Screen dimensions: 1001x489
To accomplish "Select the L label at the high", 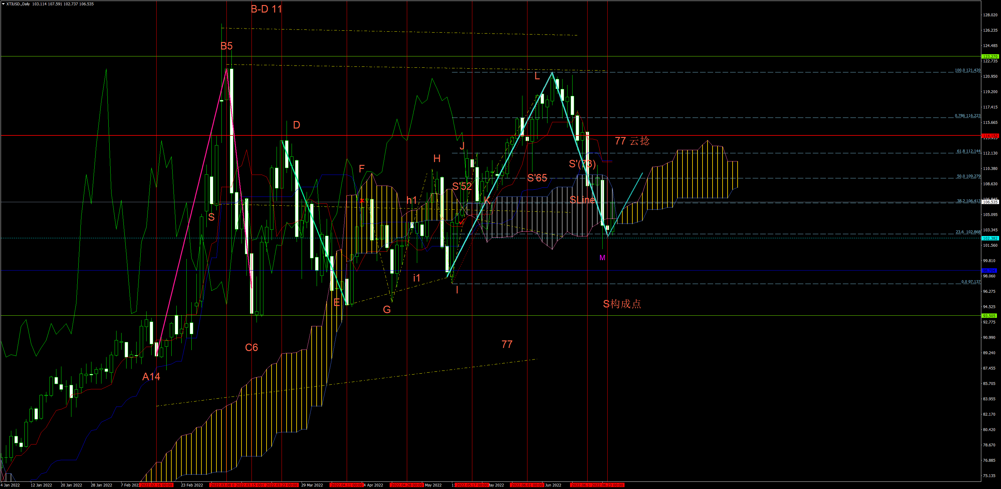I will click(x=537, y=76).
